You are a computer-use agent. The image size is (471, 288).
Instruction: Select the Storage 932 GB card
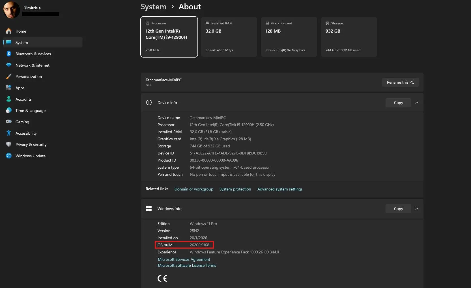pos(349,37)
